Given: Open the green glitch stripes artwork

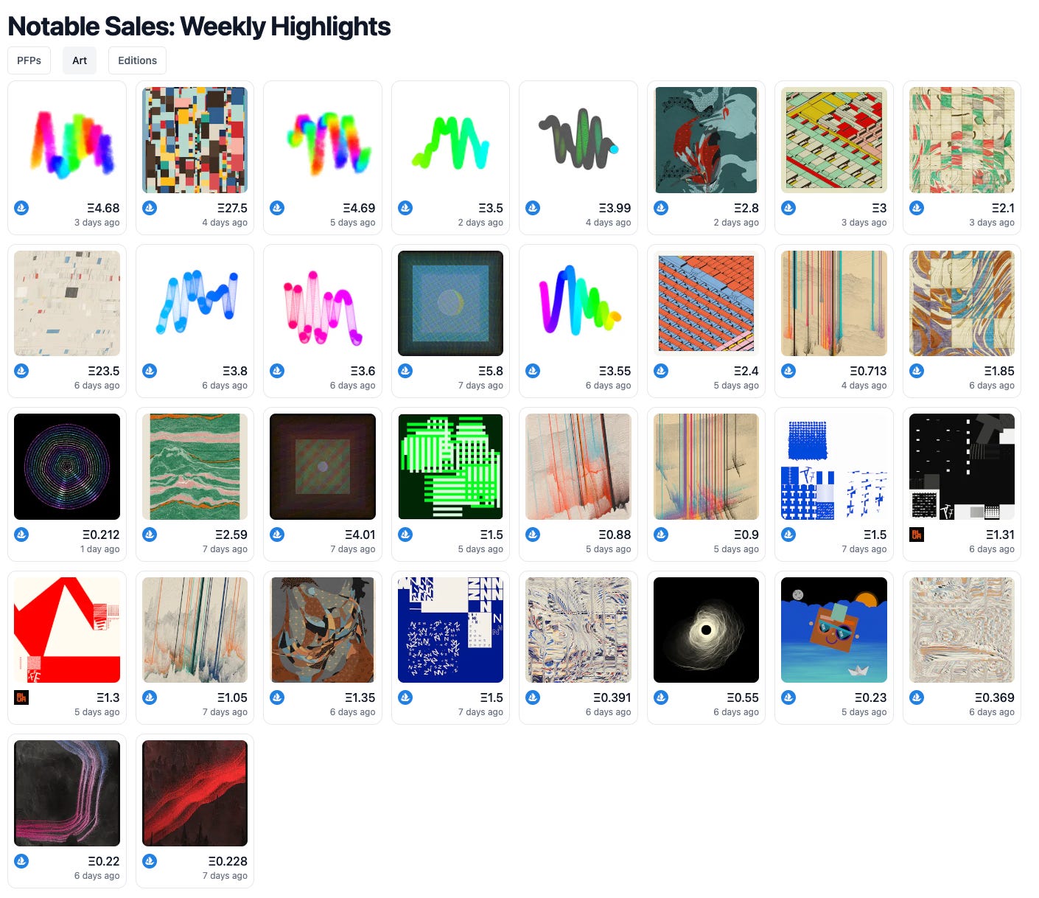Looking at the screenshot, I should pos(450,467).
